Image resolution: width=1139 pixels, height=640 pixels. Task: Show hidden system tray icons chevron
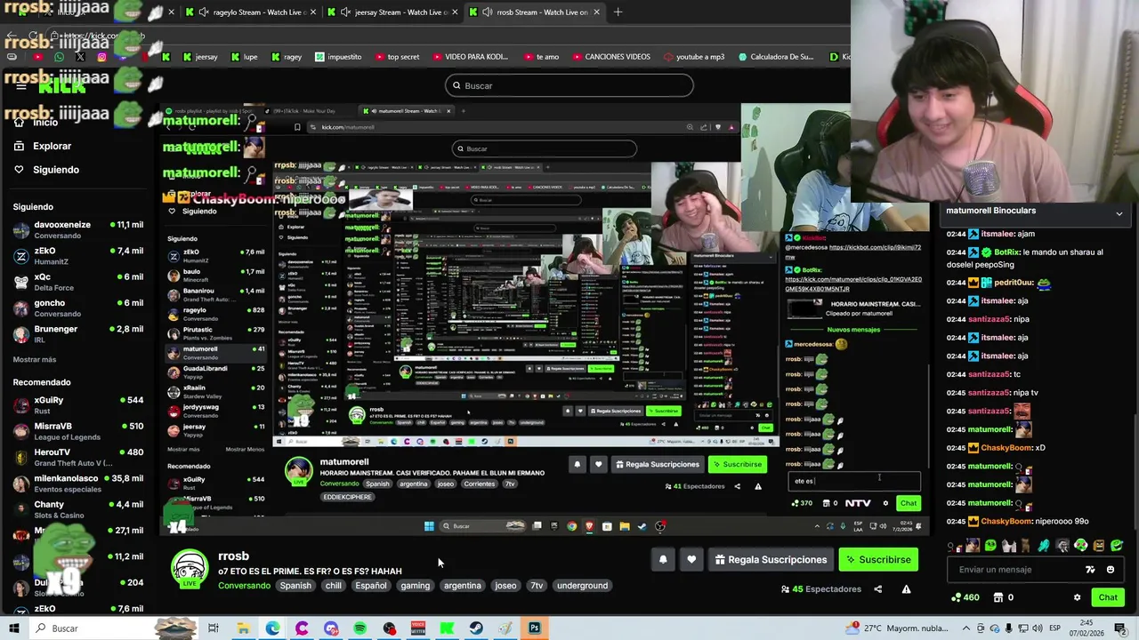[x=965, y=628]
